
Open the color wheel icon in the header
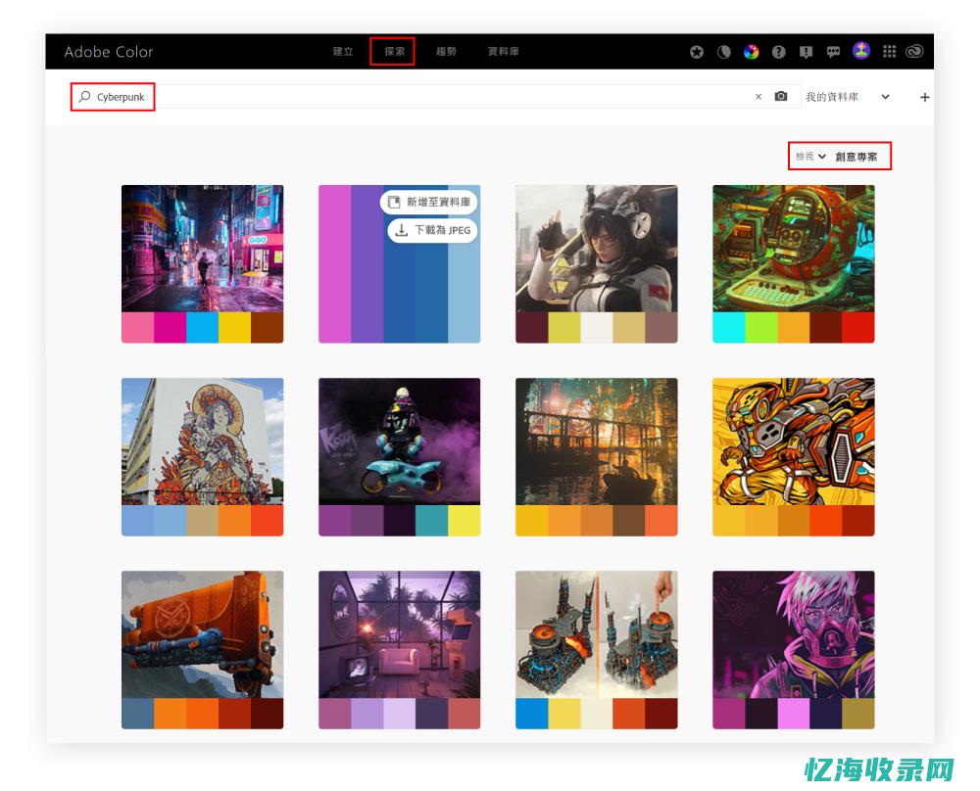752,52
